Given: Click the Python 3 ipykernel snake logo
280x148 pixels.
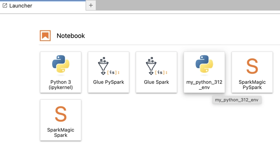Looking at the screenshot, I should tap(61, 64).
